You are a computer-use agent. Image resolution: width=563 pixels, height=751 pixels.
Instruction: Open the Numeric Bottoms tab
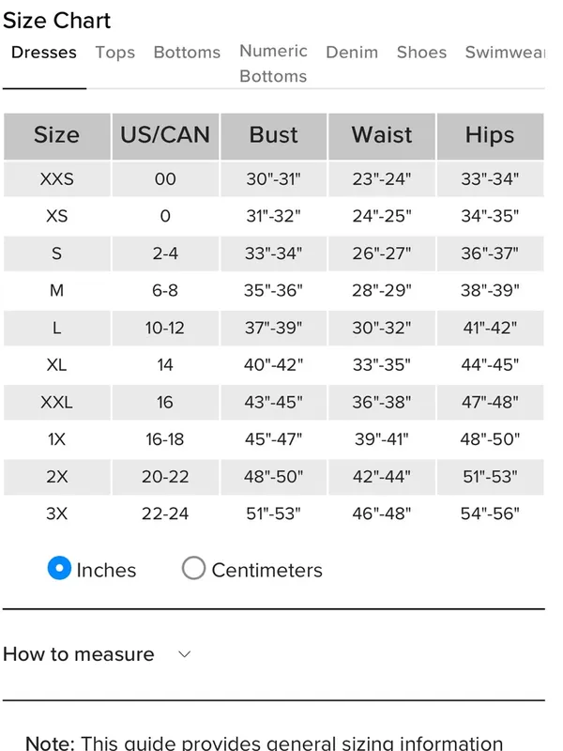click(x=273, y=63)
